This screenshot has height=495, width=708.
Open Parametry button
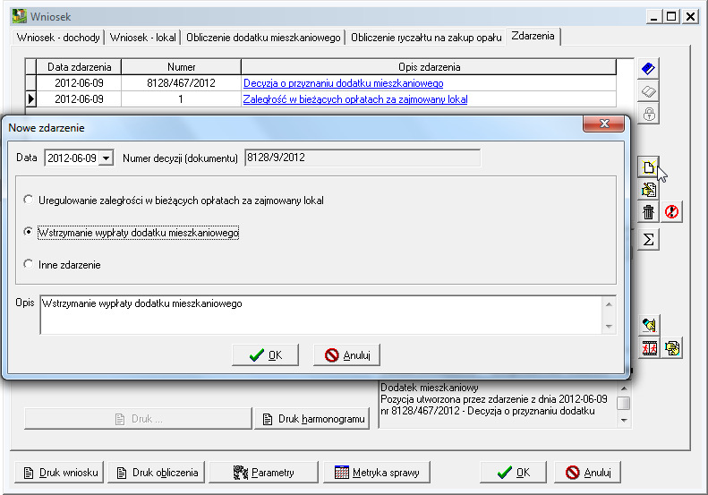(264, 473)
